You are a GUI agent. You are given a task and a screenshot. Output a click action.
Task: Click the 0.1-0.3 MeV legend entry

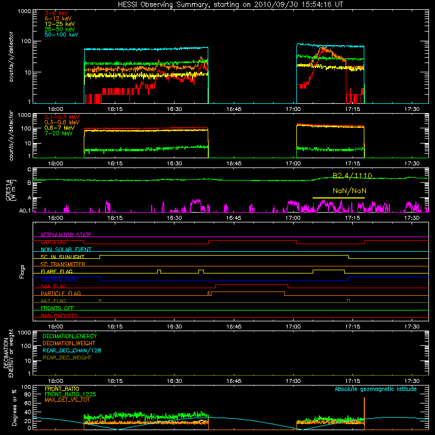pyautogui.click(x=62, y=117)
